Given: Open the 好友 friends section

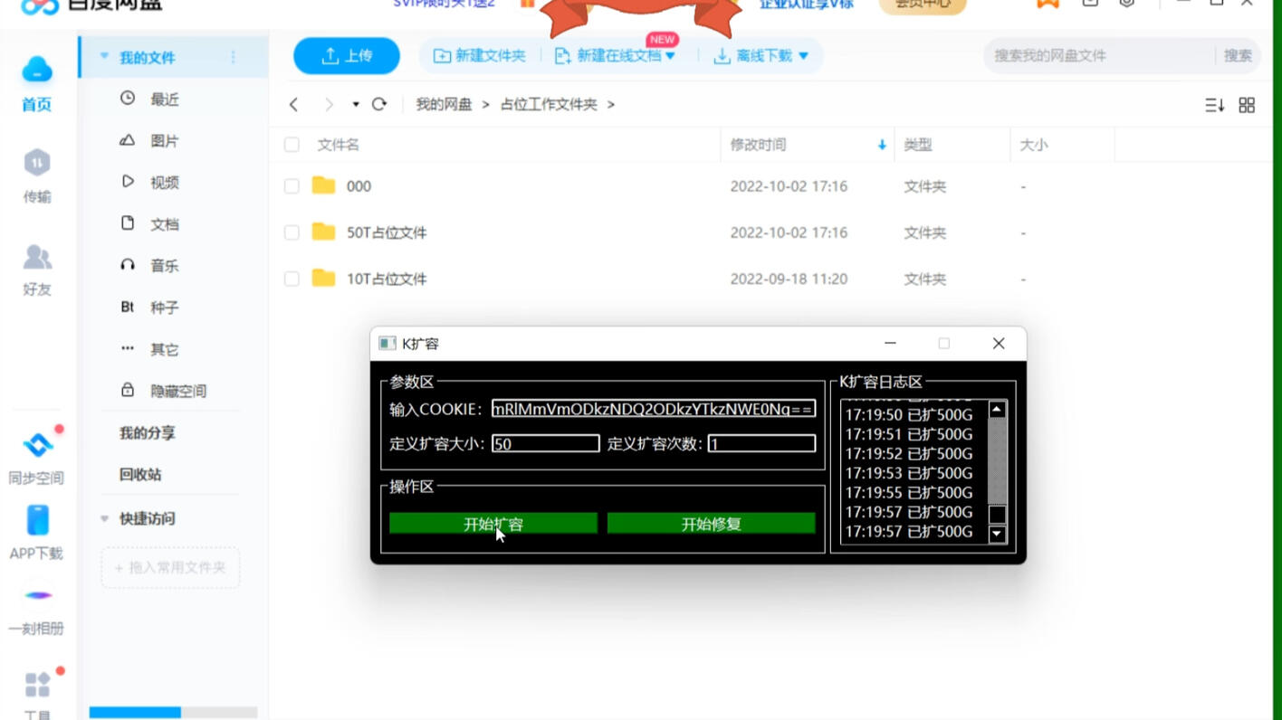Looking at the screenshot, I should tap(36, 270).
